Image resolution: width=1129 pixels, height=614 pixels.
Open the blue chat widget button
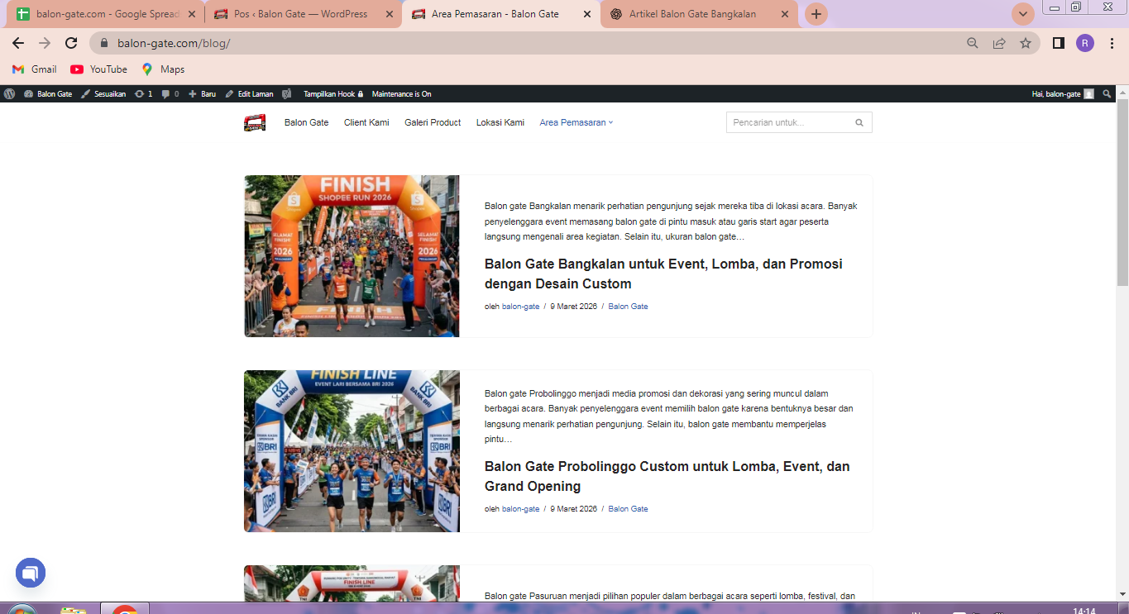31,573
